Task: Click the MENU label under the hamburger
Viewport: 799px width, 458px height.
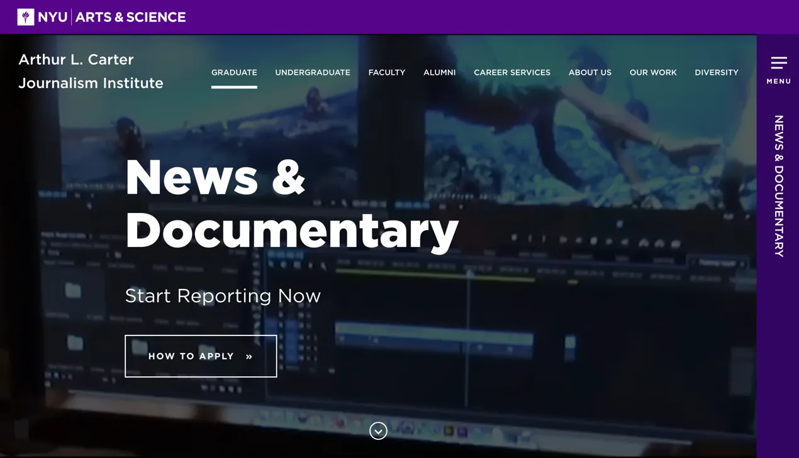Action: point(779,82)
